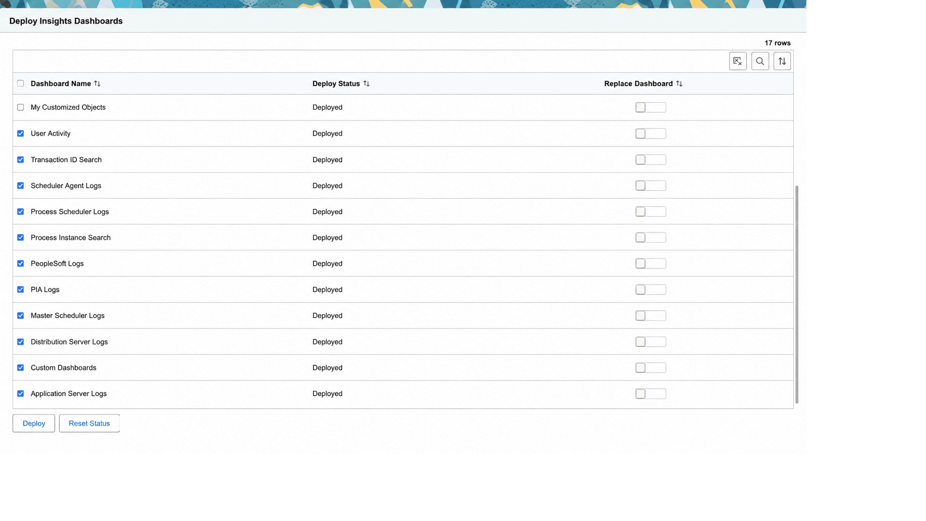Image resolution: width=926 pixels, height=521 pixels.
Task: Uncheck the Process Instance Search checkbox
Action: 20,237
